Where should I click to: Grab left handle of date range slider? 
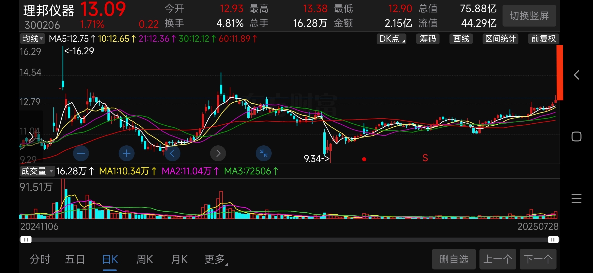(x=26, y=239)
